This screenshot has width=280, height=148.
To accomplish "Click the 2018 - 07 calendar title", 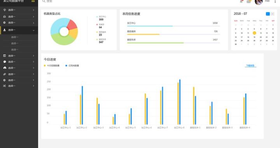I will pyautogui.click(x=240, y=14).
